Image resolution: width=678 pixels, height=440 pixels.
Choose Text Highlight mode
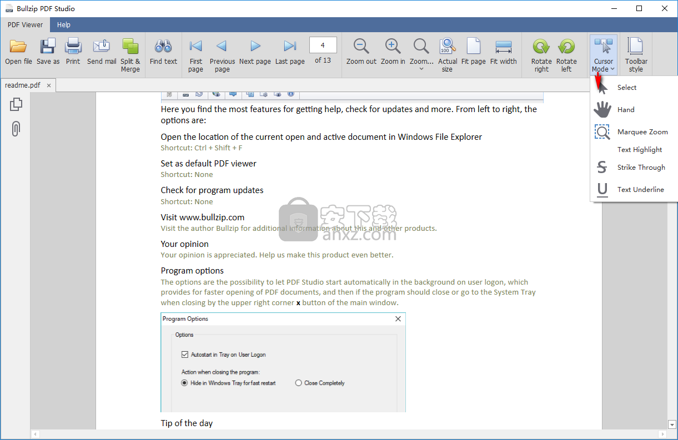pos(634,149)
